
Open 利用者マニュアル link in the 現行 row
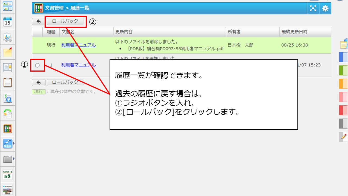click(78, 45)
